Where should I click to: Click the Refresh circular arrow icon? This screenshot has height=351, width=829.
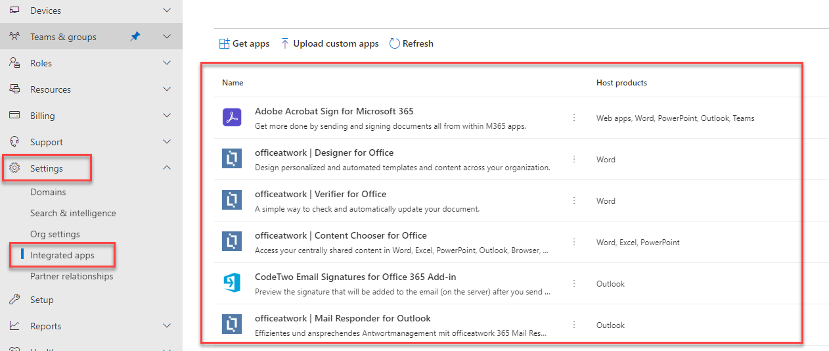(x=395, y=43)
